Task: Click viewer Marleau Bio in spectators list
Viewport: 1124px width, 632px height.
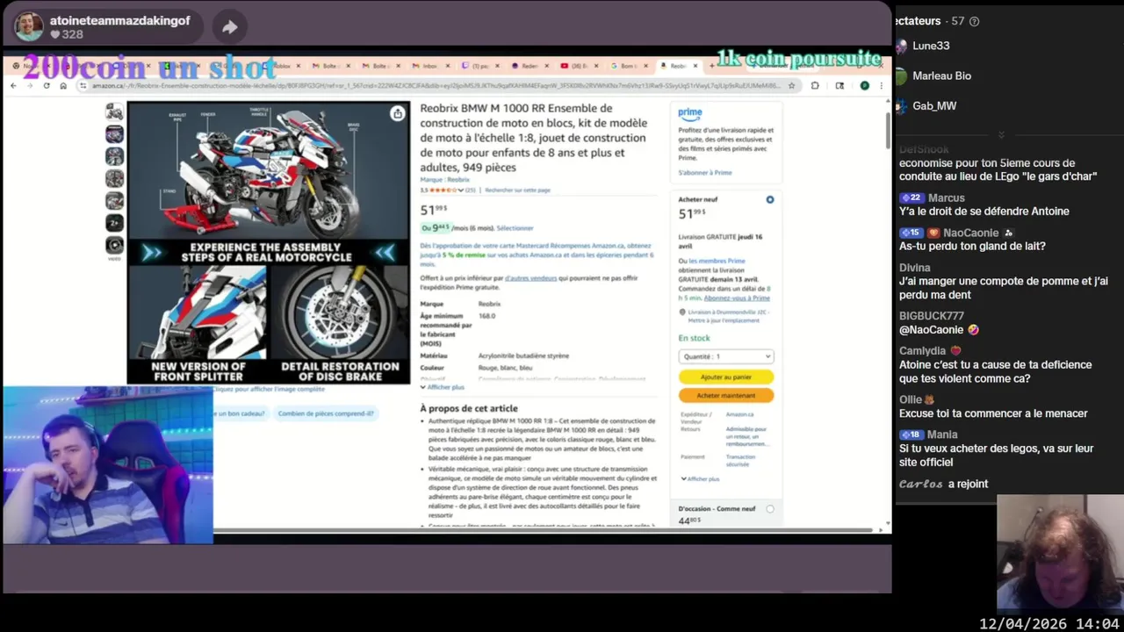Action: point(941,75)
